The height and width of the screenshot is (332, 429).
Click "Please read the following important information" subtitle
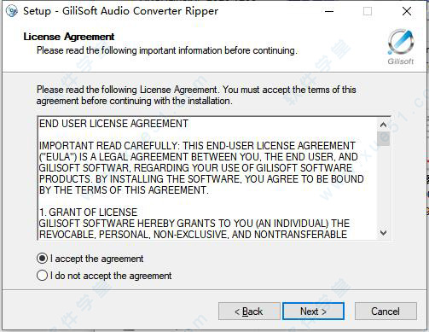167,50
